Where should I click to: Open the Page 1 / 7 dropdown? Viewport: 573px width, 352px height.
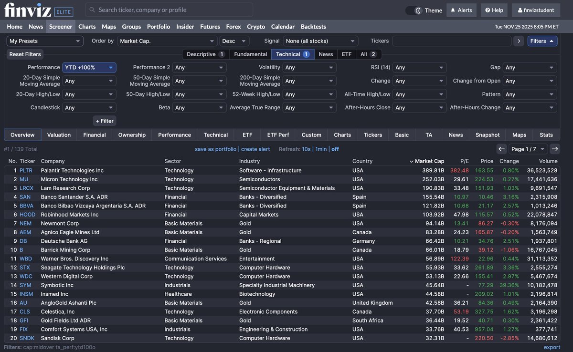tap(528, 149)
